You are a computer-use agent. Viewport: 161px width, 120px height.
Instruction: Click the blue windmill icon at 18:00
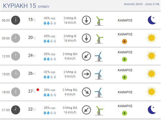pos(99,92)
